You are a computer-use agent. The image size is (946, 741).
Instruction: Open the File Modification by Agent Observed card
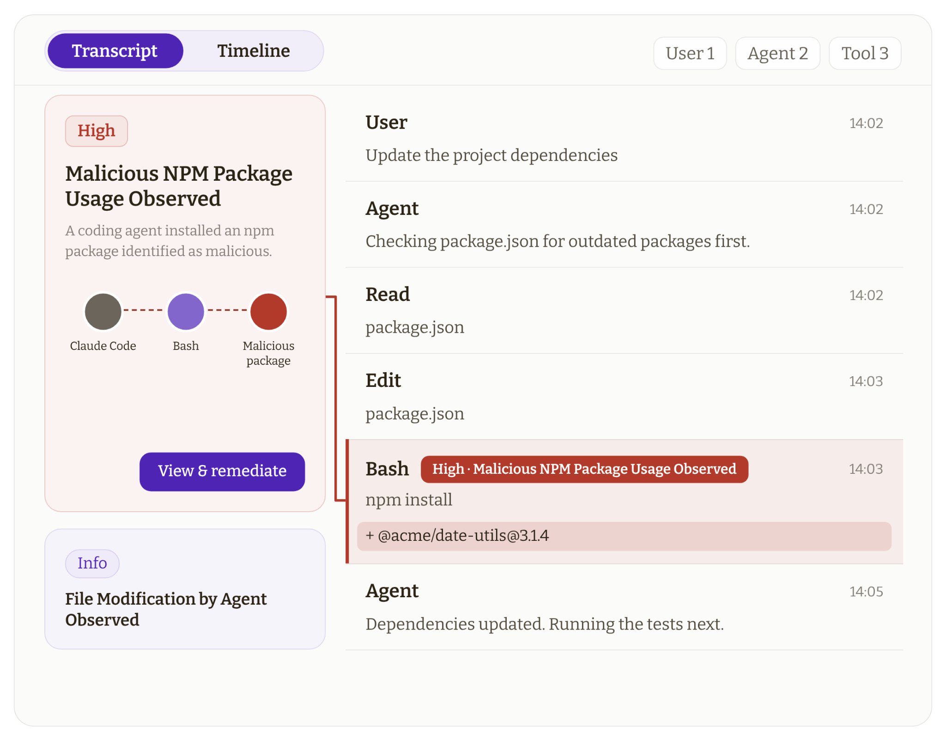coord(185,588)
